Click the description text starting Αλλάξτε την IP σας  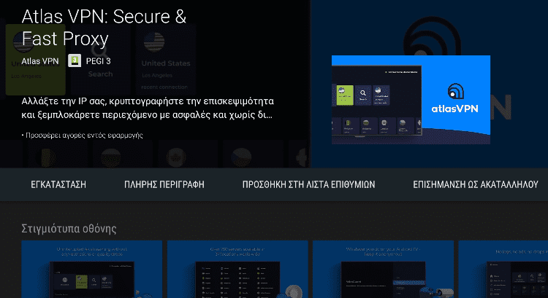tap(148, 108)
